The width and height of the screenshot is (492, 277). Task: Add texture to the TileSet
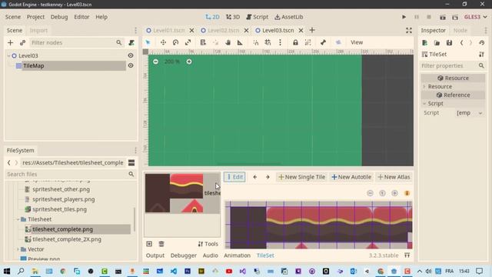pyautogui.click(x=149, y=244)
